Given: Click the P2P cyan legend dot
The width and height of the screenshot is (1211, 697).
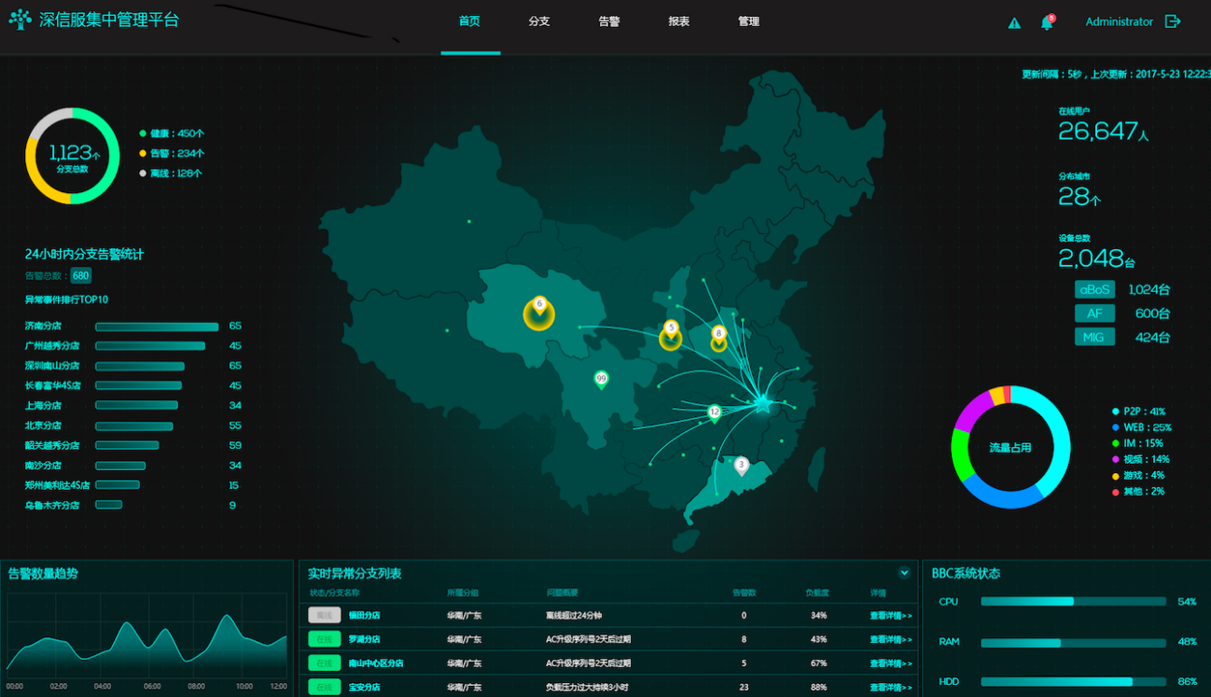Looking at the screenshot, I should 1115,411.
